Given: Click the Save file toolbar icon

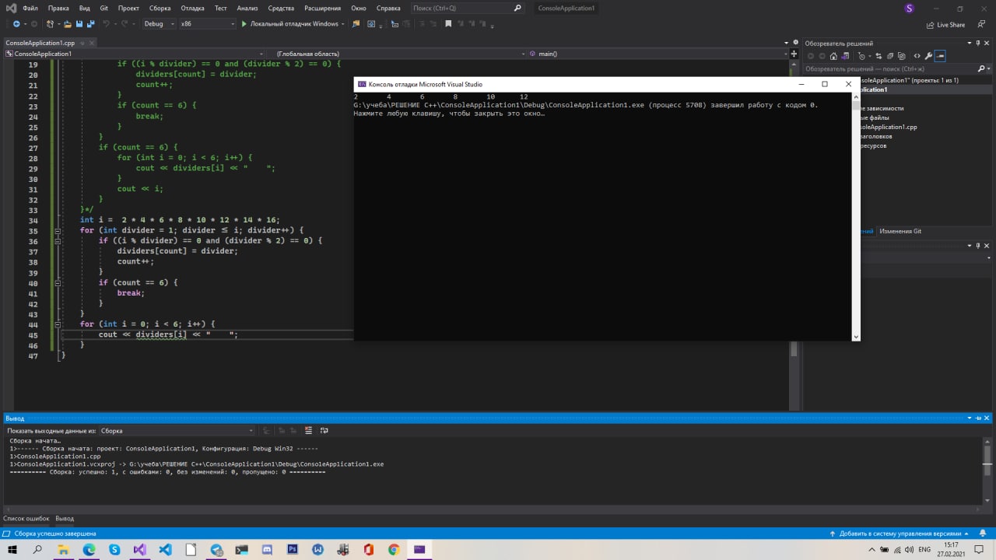Looking at the screenshot, I should pyautogui.click(x=80, y=24).
